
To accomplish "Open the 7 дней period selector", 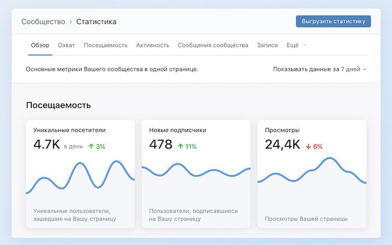I will tap(353, 69).
